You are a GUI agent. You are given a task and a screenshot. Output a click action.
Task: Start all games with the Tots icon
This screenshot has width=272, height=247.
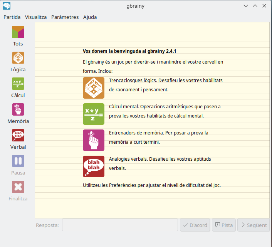(18, 32)
